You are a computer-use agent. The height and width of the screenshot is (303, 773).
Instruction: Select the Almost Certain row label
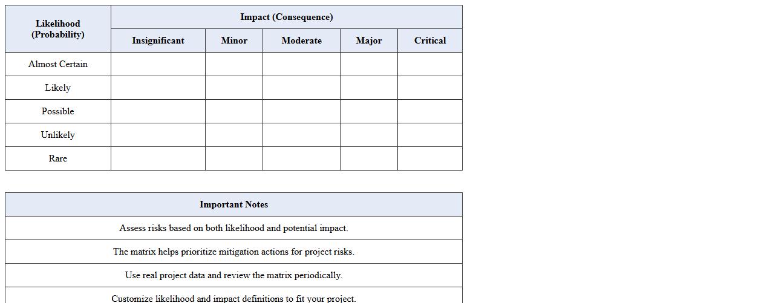tap(58, 64)
